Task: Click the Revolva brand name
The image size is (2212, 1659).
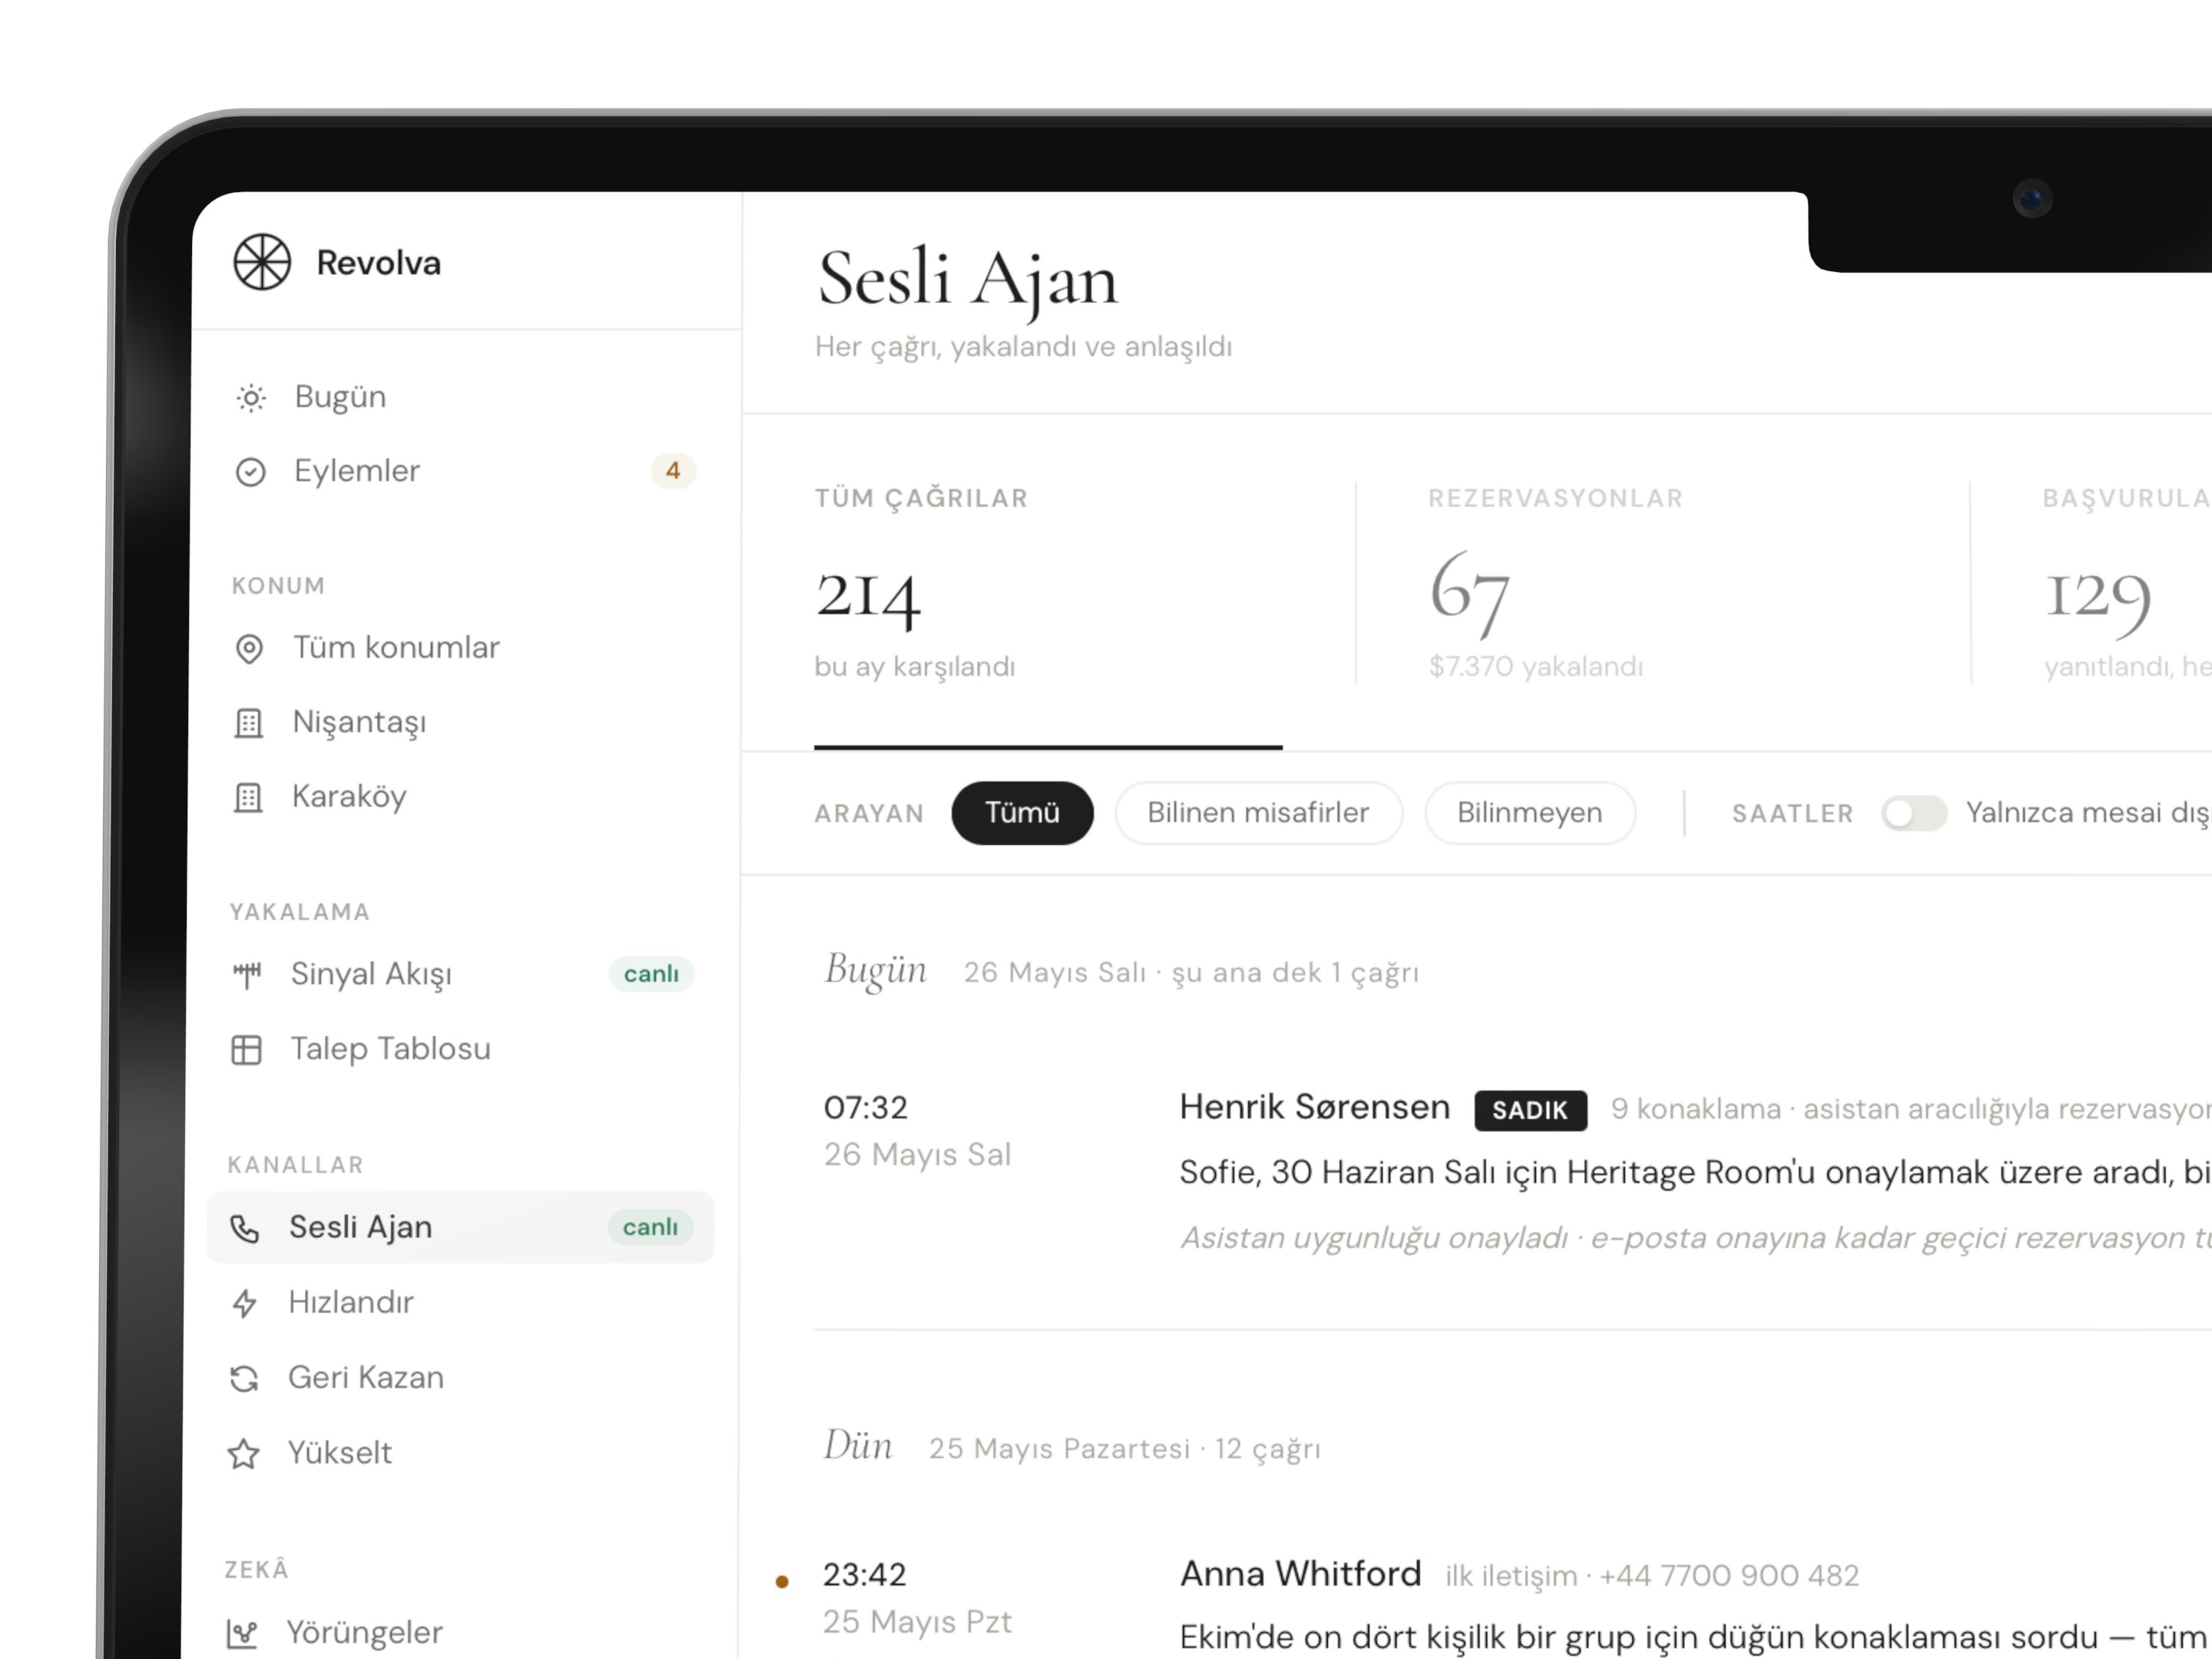Action: pos(378,263)
